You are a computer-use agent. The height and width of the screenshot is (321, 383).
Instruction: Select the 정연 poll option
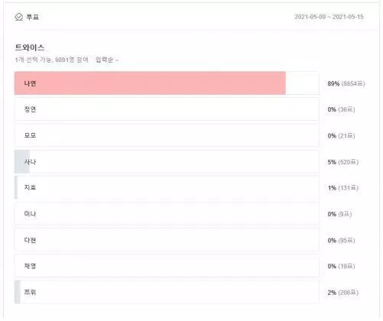(167, 109)
